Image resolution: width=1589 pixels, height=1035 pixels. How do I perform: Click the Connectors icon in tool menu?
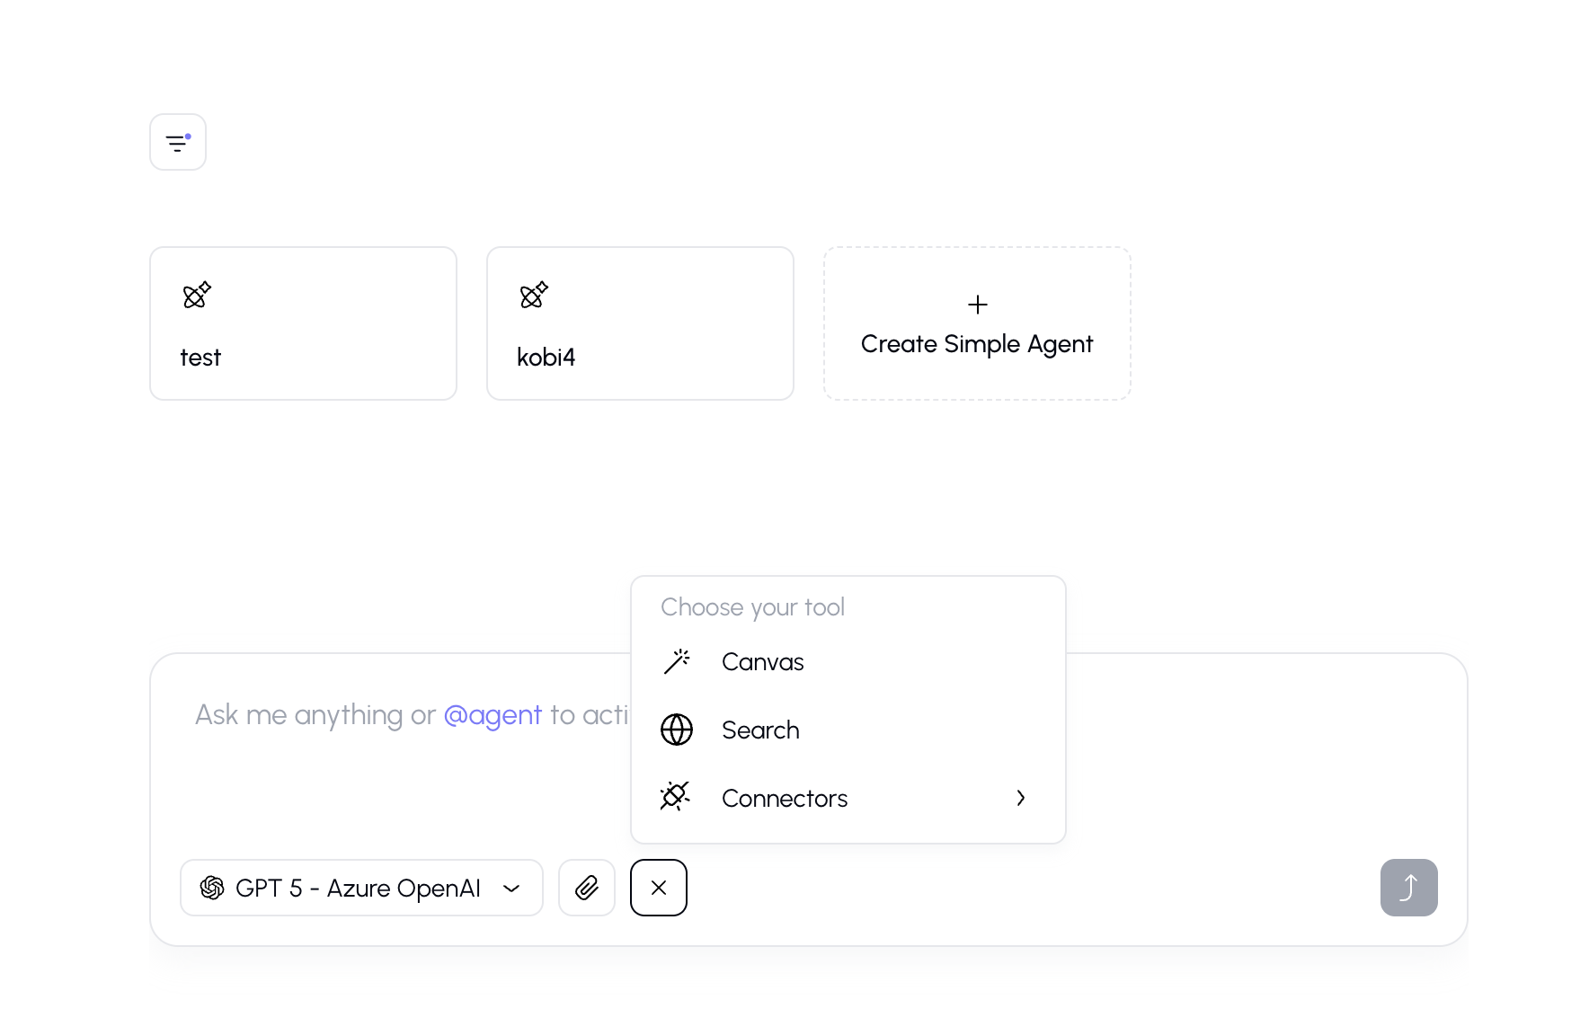[x=674, y=797]
